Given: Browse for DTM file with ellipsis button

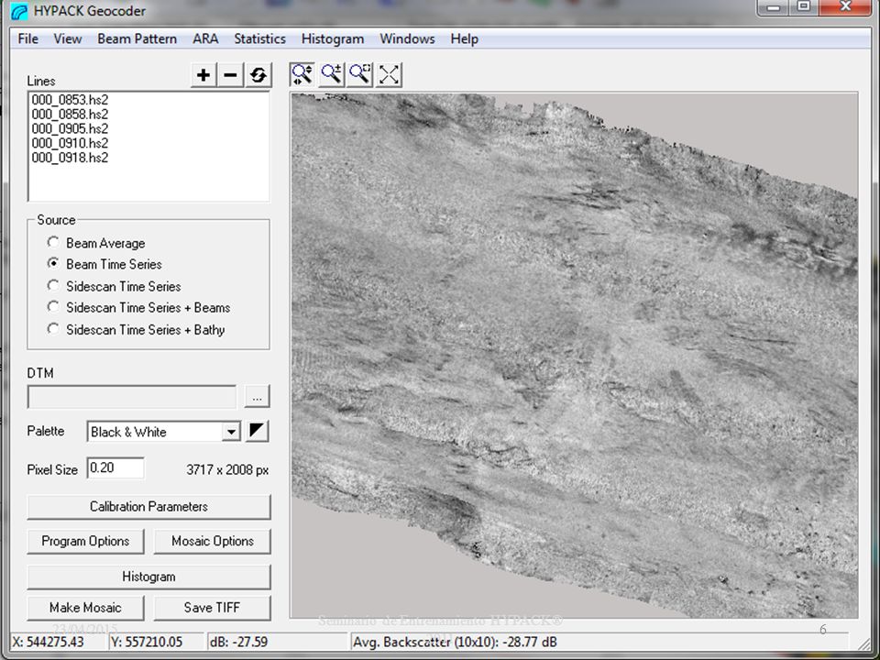Looking at the screenshot, I should (257, 397).
